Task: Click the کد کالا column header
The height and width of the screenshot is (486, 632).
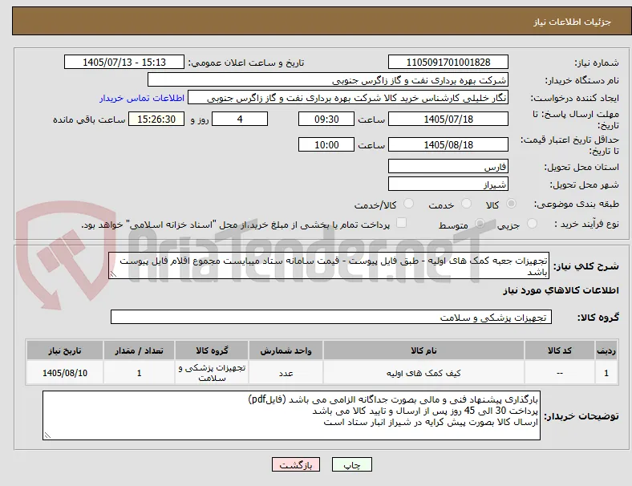Action: point(560,350)
